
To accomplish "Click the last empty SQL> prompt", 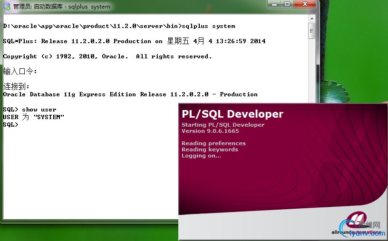I will coord(10,125).
